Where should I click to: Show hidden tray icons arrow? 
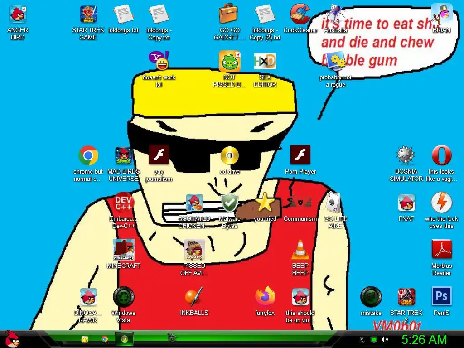pyautogui.click(x=362, y=339)
